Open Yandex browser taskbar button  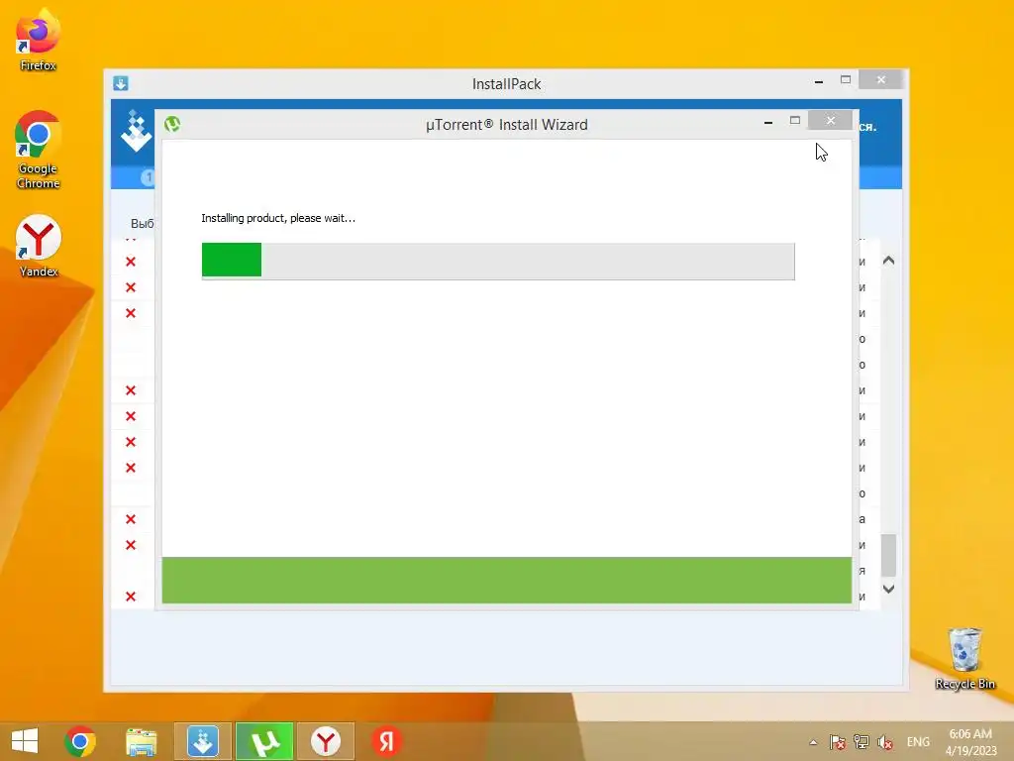(x=325, y=741)
